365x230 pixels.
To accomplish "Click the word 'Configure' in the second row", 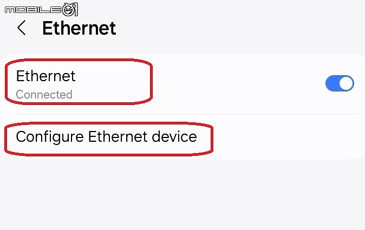I will click(x=50, y=137).
